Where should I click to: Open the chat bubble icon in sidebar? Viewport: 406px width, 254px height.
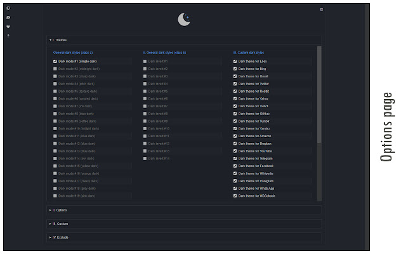[x=8, y=18]
